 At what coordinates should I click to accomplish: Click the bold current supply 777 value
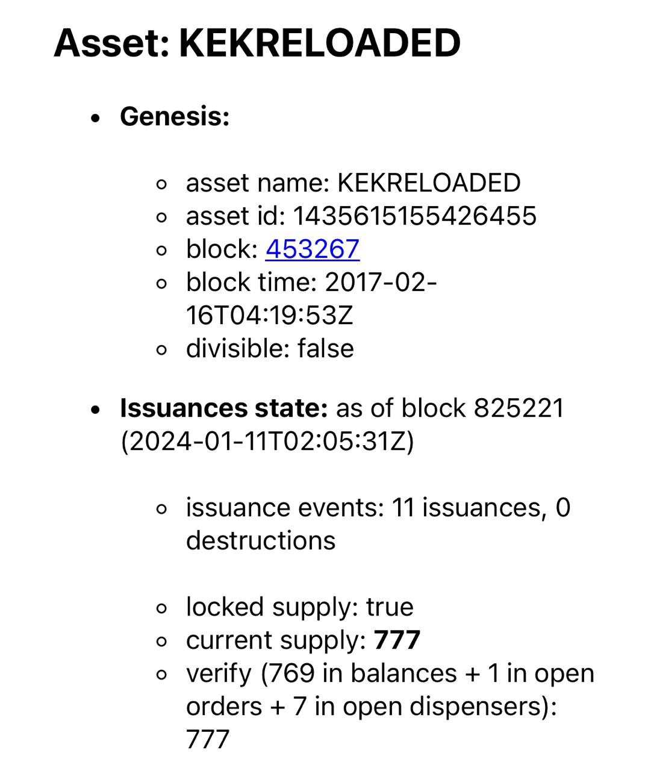397,640
